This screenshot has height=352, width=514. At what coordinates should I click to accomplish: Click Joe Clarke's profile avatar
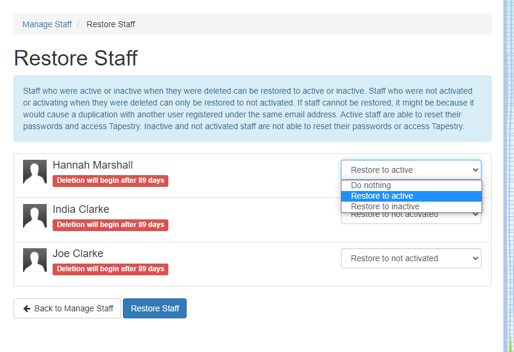click(35, 260)
